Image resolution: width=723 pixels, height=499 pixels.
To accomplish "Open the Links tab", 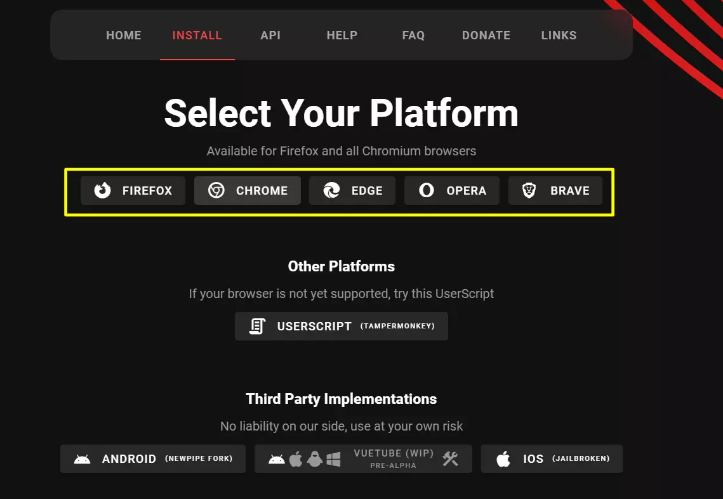I will (x=559, y=36).
